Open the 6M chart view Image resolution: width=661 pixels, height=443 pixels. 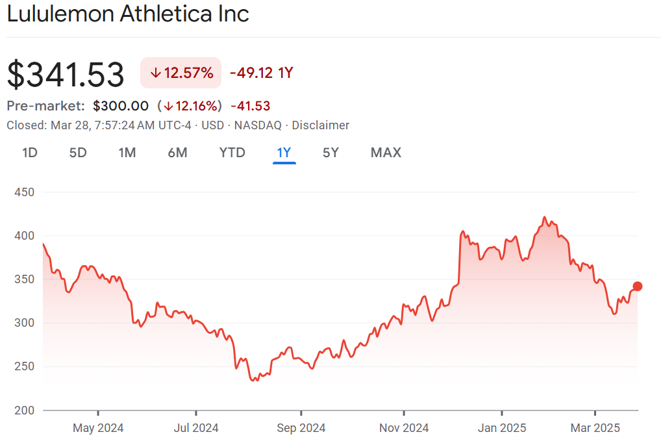point(177,153)
